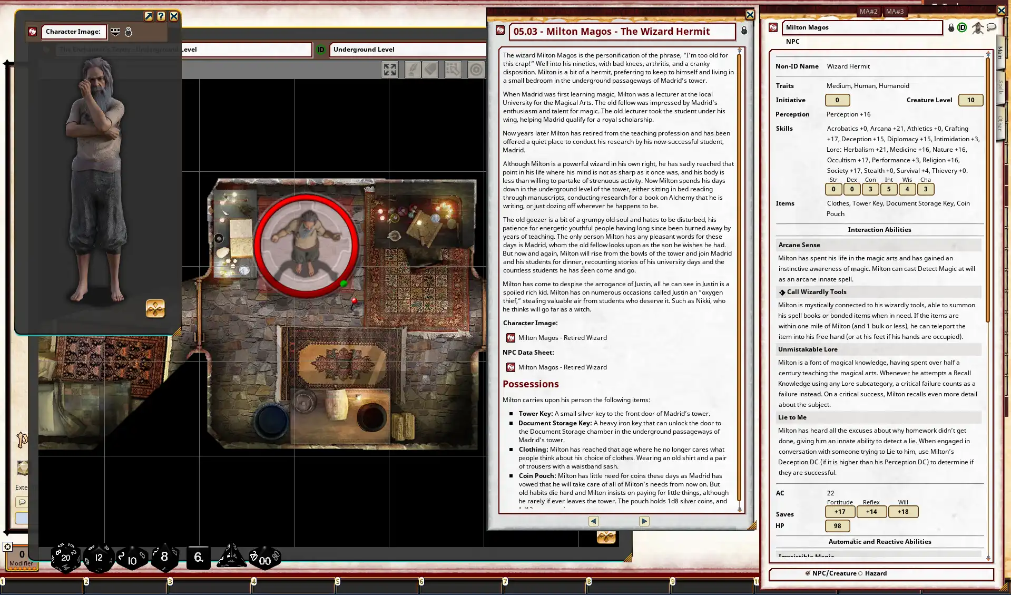Select the Hazard radio button
This screenshot has width=1011, height=595.
pyautogui.click(x=861, y=573)
